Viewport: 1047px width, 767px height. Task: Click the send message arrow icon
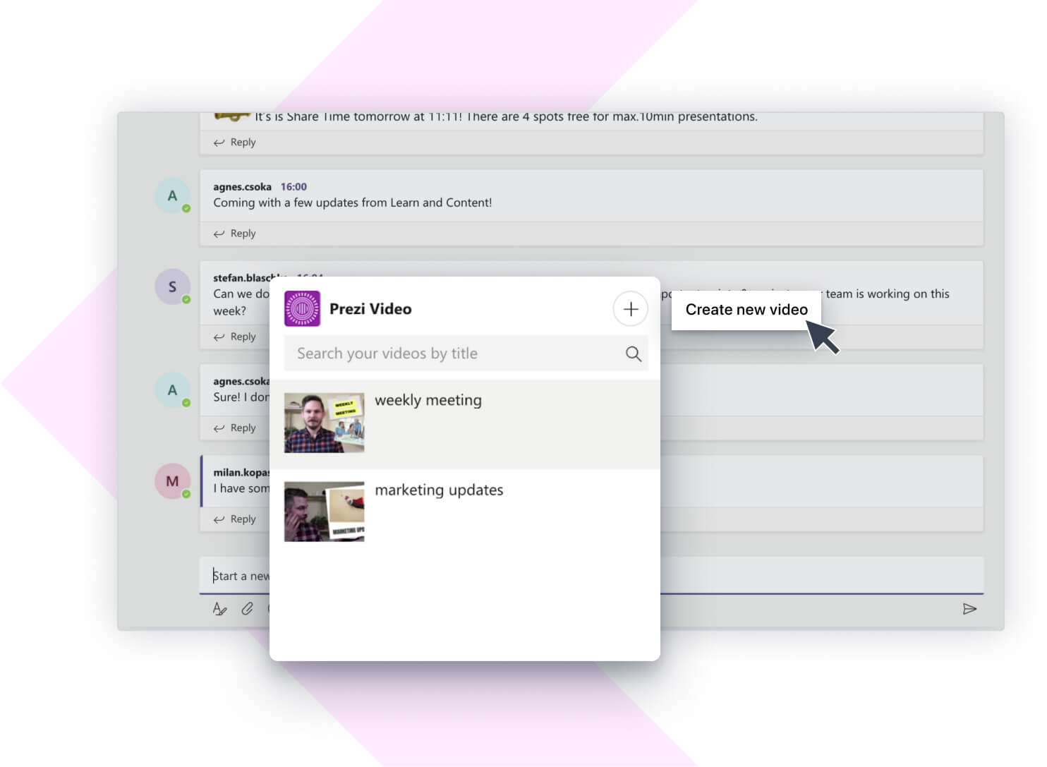(x=969, y=609)
